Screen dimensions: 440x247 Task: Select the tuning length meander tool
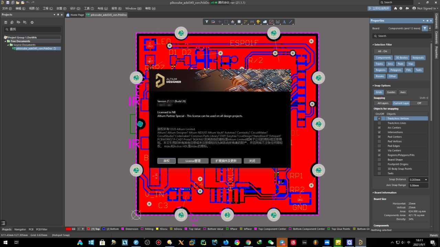252,22
